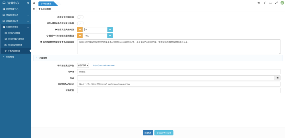Open the 手机短信发送平台 dropdown
The width and height of the screenshot is (285, 138).
click(83, 65)
